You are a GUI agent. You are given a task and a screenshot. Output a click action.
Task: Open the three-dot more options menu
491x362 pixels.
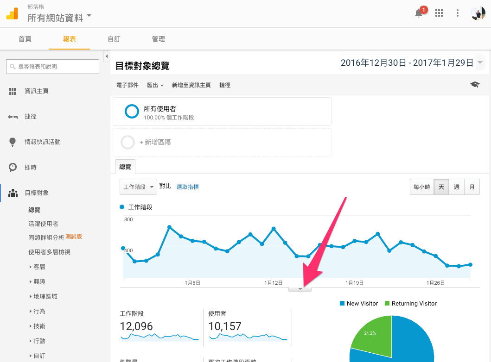click(x=458, y=13)
